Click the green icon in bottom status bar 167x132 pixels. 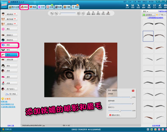pyautogui.click(x=152, y=129)
